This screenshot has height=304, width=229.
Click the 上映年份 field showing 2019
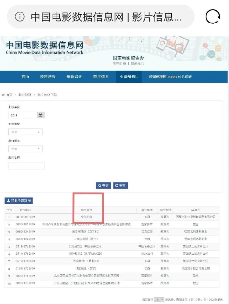23,115
